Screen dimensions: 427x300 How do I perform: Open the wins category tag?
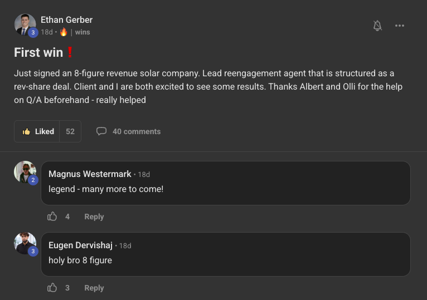pos(83,32)
